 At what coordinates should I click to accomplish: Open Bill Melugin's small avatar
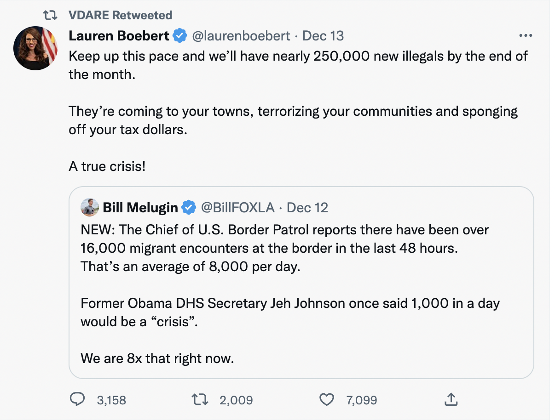90,208
